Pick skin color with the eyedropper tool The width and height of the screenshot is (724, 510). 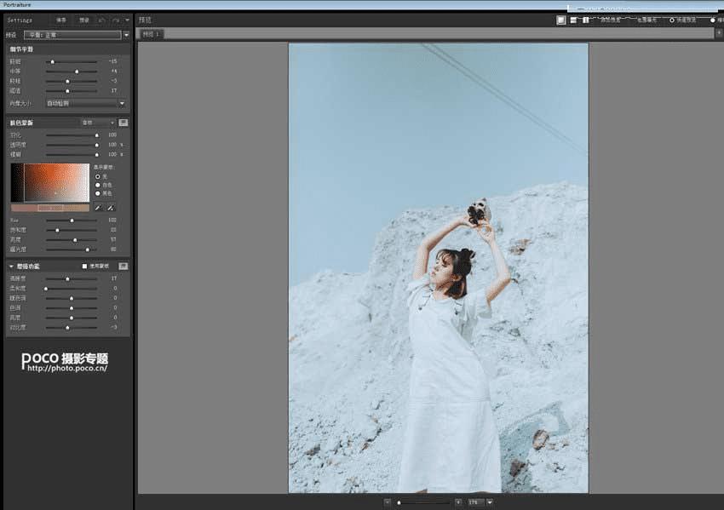[x=98, y=208]
